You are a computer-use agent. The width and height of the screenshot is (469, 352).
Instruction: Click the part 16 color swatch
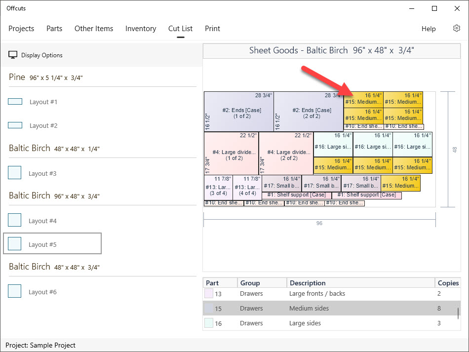pos(209,323)
